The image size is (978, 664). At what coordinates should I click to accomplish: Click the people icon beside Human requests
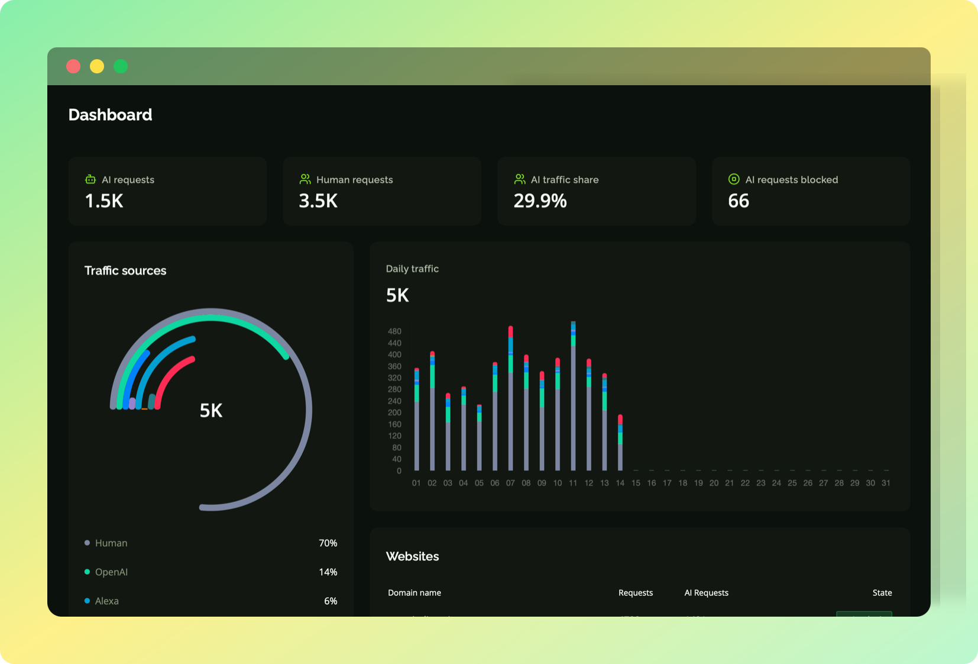coord(305,179)
